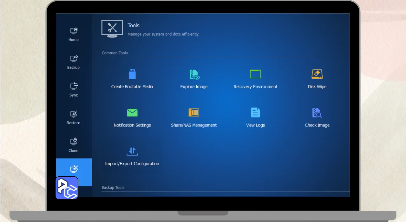Click the Backup label in sidebar

73,68
